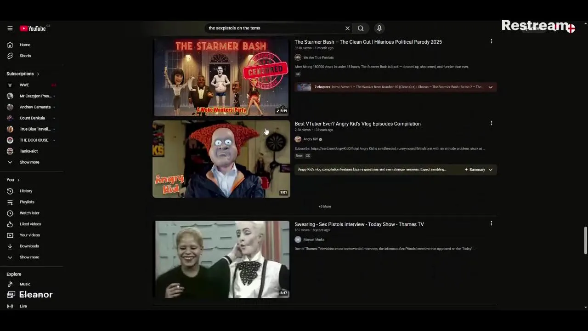Open Angry Kid vlog video thumbnail
This screenshot has height=331, width=588.
tap(221, 159)
